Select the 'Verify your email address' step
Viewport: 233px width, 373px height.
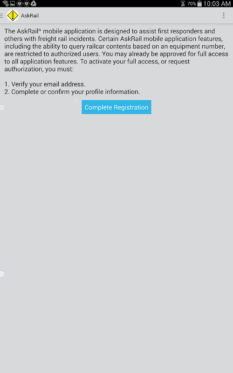45,84
